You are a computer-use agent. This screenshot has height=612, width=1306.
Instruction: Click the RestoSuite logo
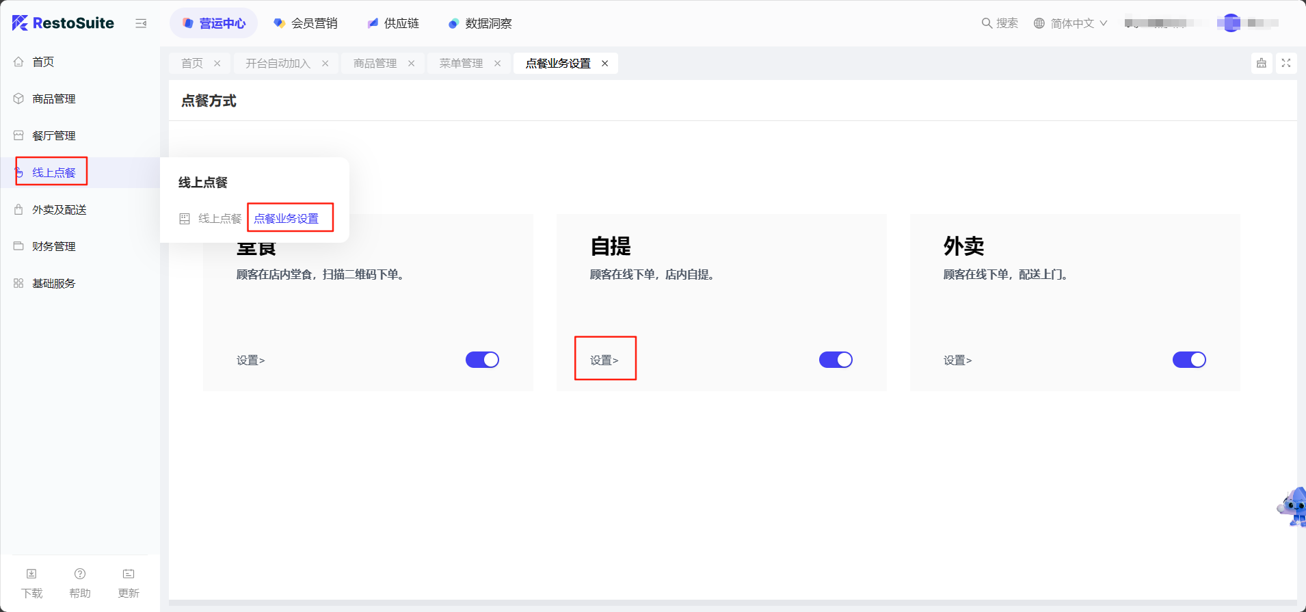click(x=63, y=23)
